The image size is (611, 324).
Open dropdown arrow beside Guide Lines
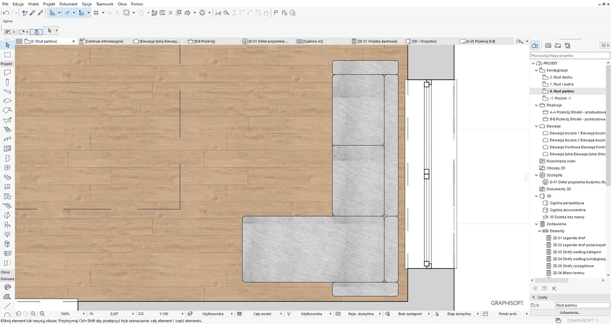pyautogui.click(x=59, y=13)
